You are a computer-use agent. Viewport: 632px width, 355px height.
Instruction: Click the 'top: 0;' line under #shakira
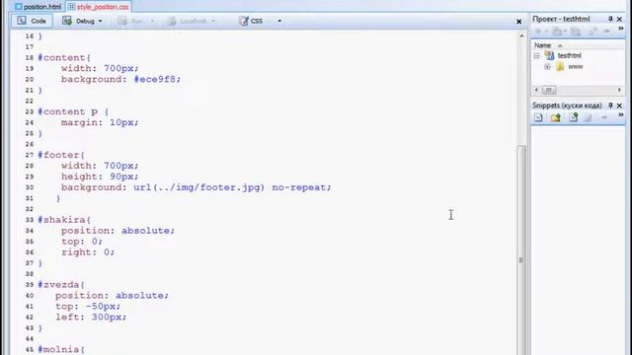coord(82,242)
